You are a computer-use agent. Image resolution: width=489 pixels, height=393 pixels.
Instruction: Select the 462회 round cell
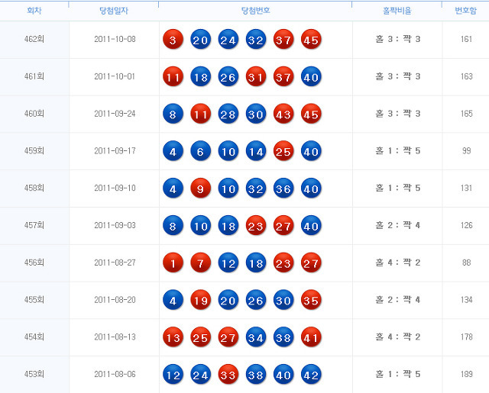[34, 39]
